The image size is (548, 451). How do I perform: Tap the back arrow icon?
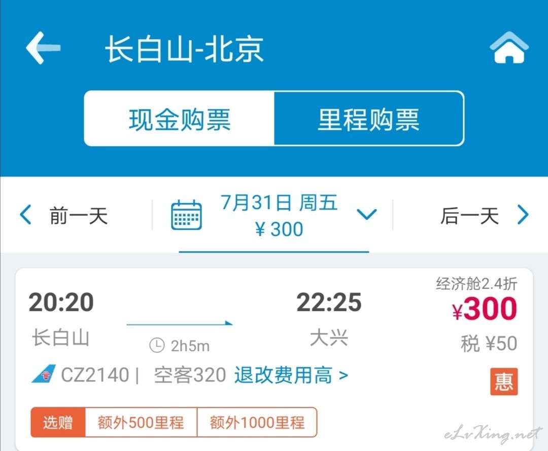pos(43,48)
